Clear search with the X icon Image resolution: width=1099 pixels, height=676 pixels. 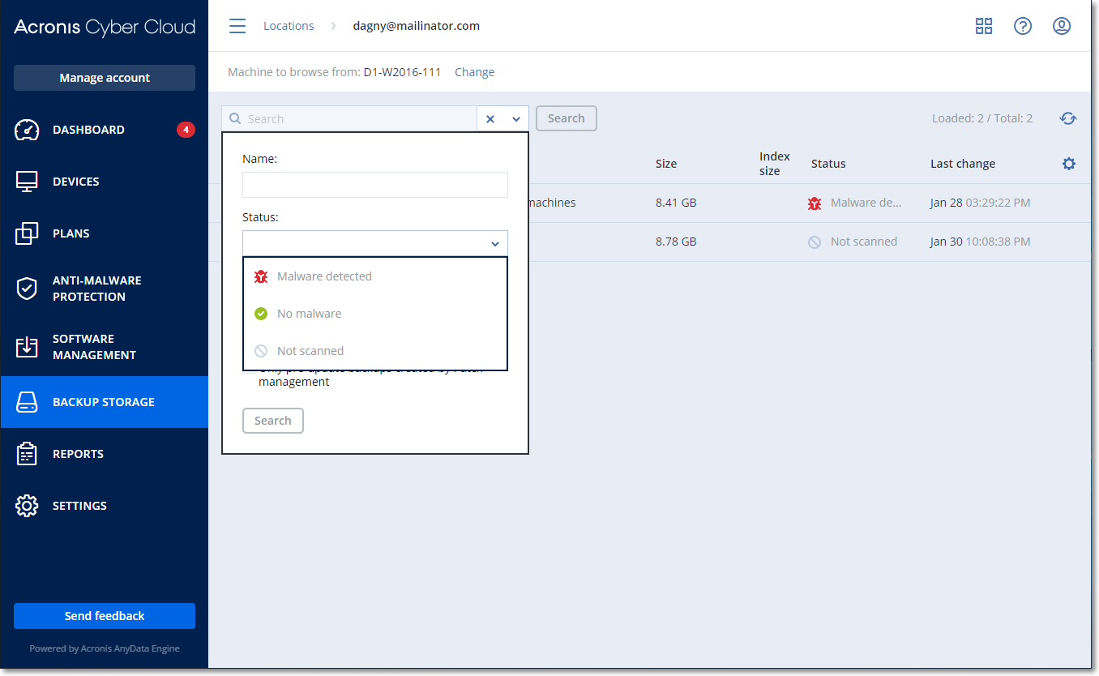point(490,118)
